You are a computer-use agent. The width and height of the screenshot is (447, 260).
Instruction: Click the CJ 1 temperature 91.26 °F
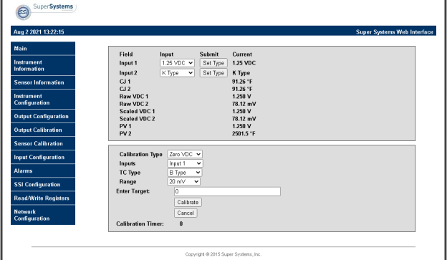click(x=242, y=82)
